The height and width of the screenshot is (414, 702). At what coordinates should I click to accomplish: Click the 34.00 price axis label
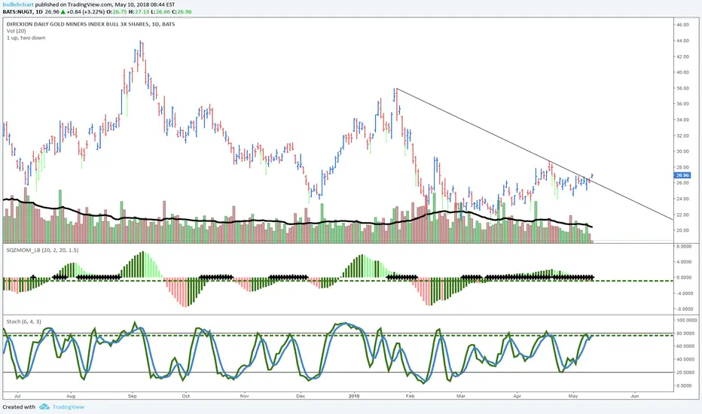(682, 120)
